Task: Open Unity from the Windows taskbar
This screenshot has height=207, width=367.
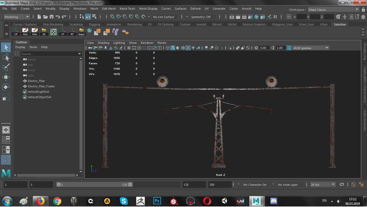Action: tap(224, 201)
